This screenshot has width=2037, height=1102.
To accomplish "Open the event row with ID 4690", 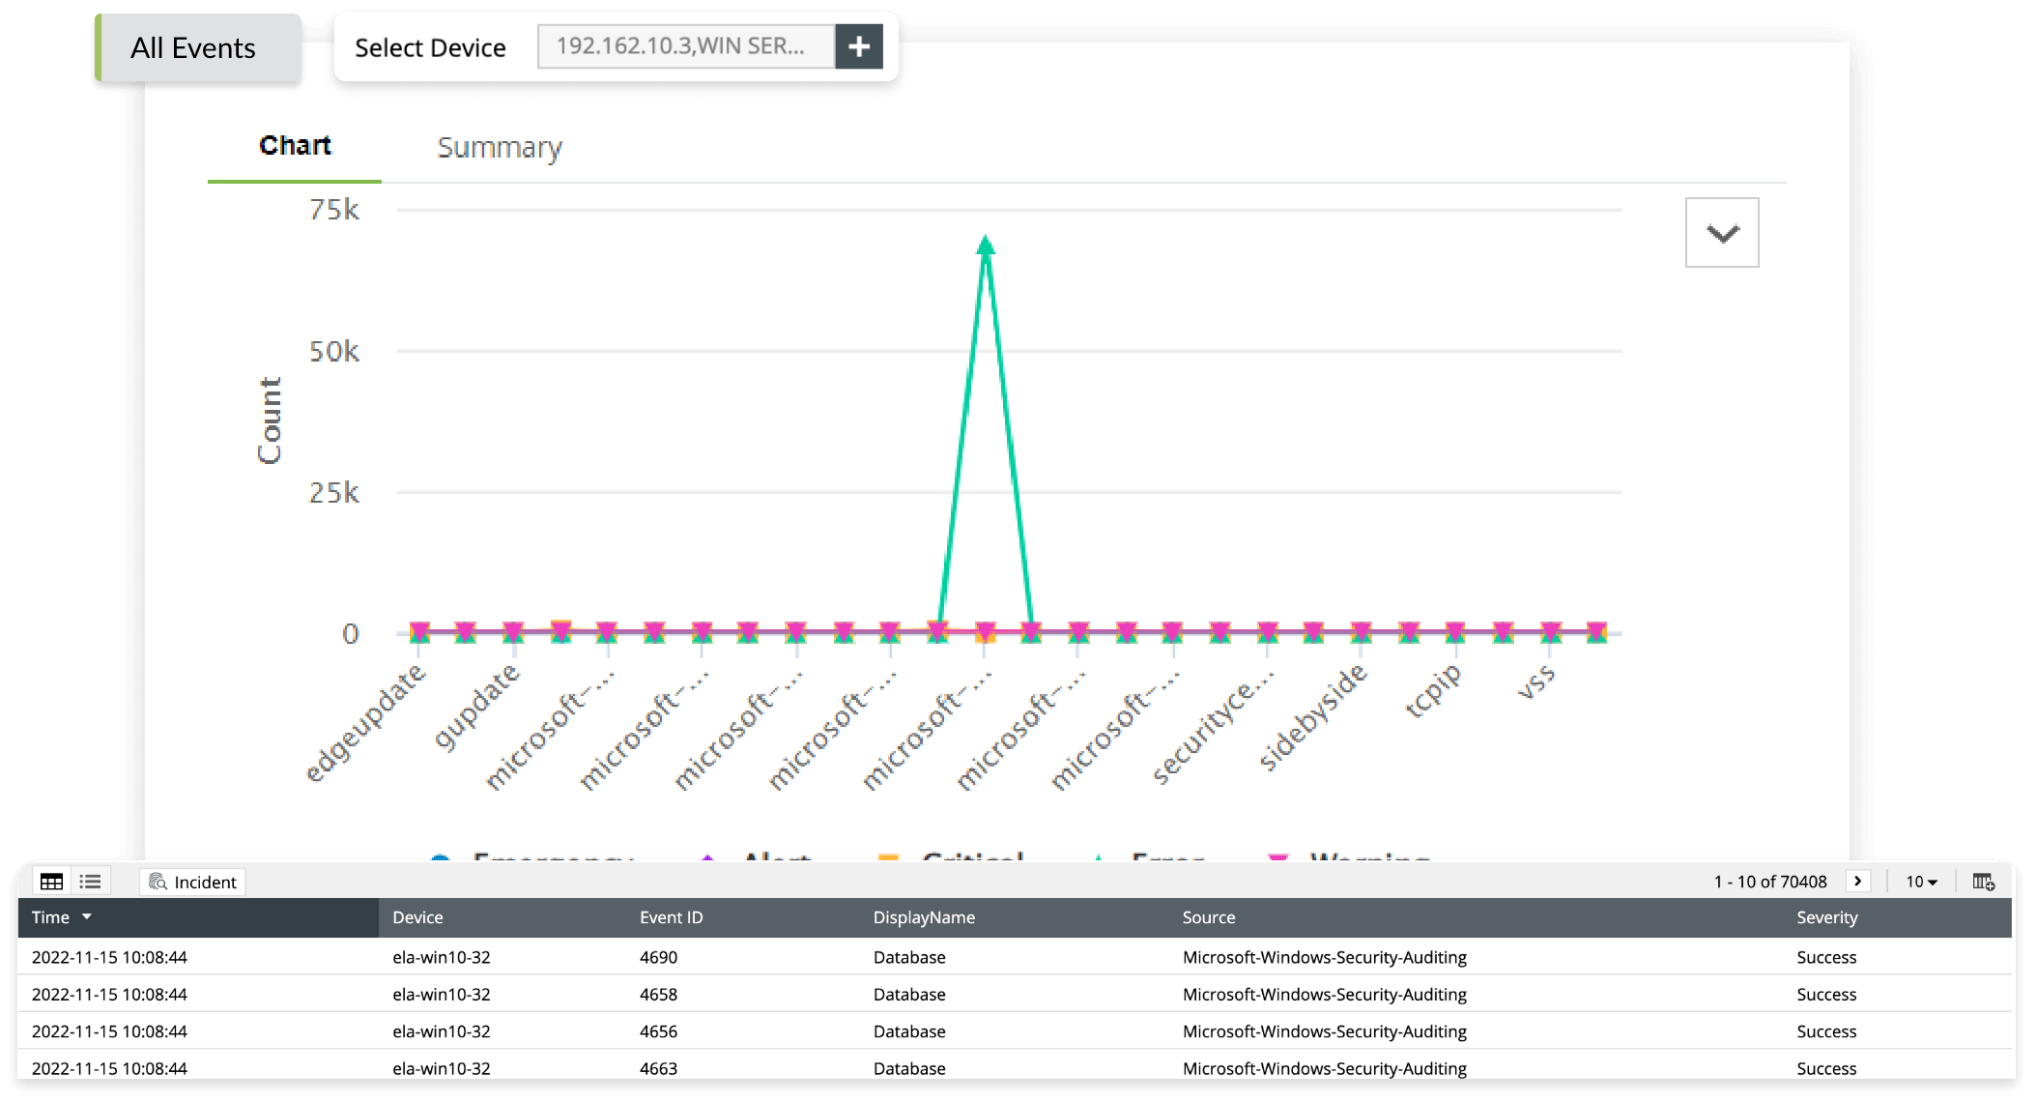I will (x=658, y=957).
